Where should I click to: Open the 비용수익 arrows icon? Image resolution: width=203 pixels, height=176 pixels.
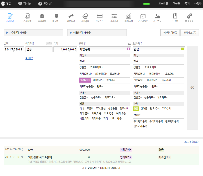point(71,18)
